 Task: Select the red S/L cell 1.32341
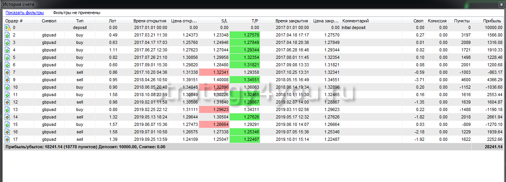pos(214,73)
